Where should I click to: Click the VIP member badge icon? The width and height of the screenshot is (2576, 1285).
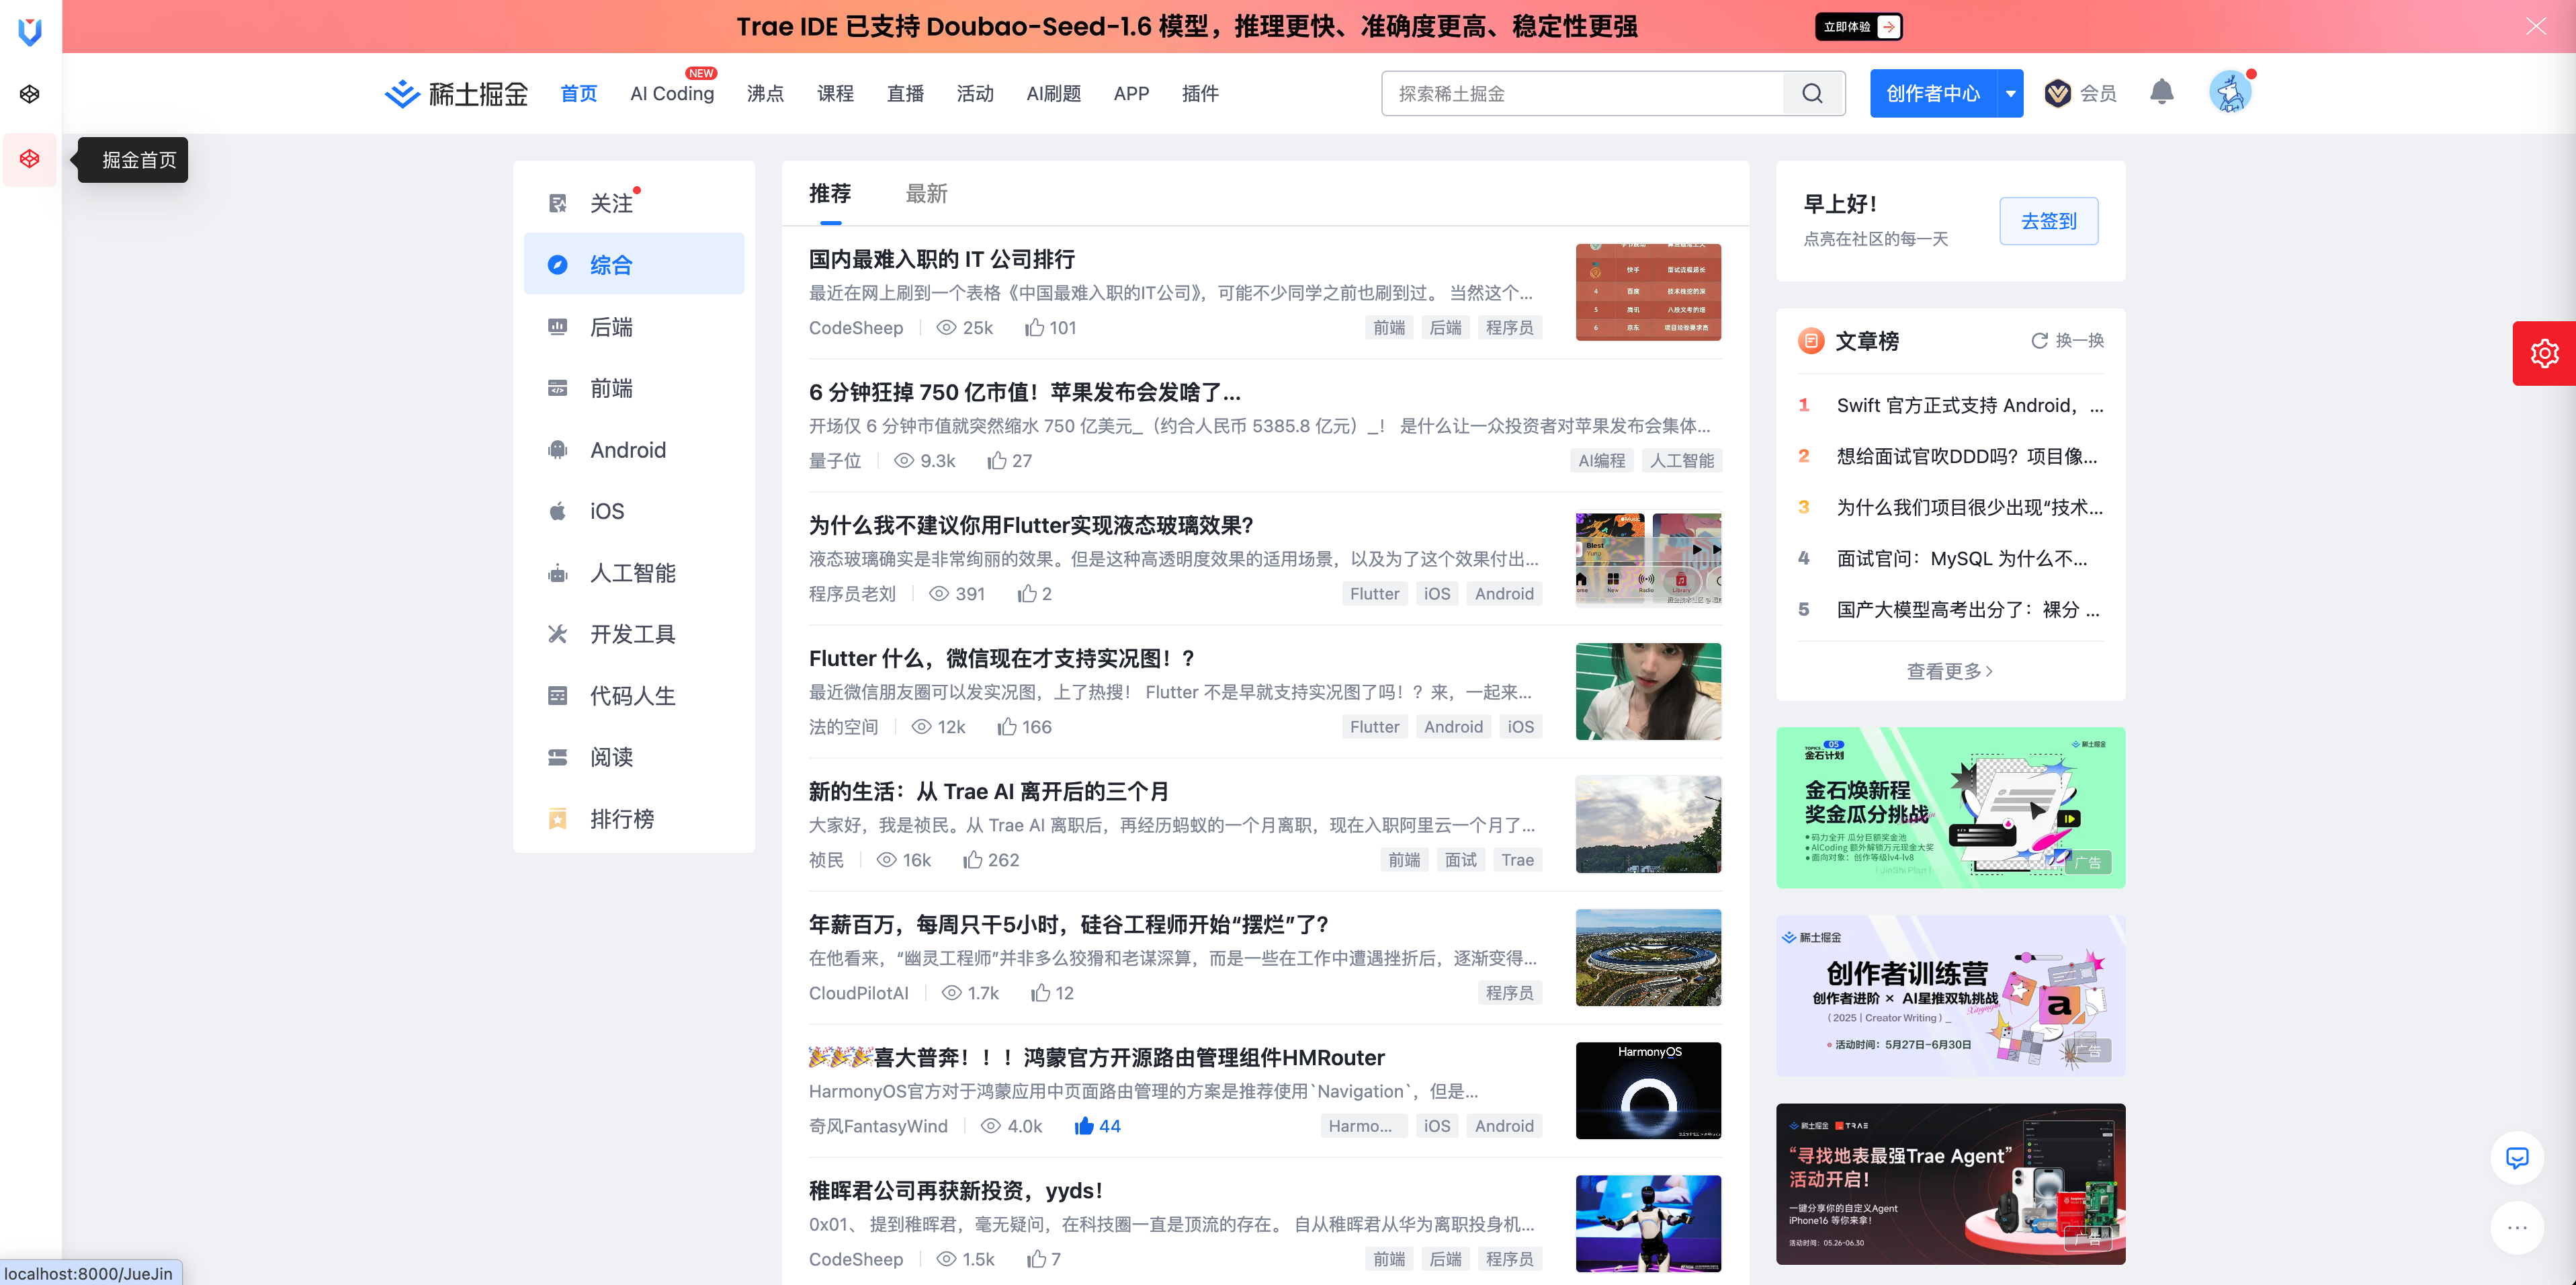[x=2057, y=93]
